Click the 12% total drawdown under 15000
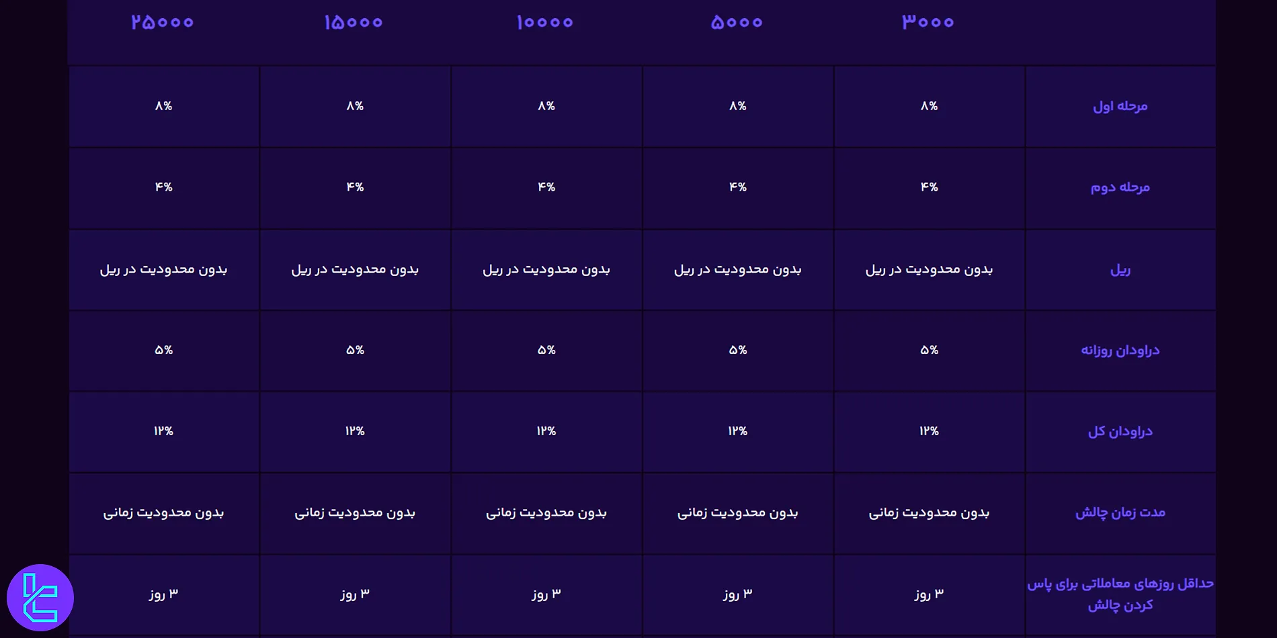 355,432
